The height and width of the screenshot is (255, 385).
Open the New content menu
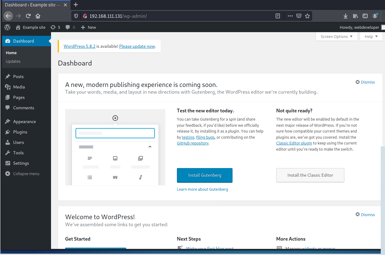coord(88,27)
